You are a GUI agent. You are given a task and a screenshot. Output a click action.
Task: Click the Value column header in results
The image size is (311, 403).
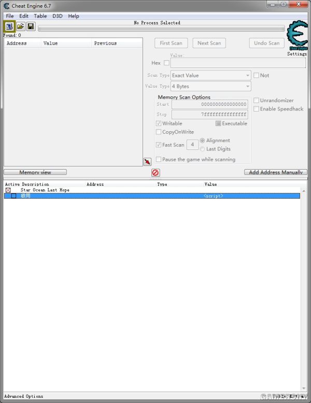coord(66,43)
